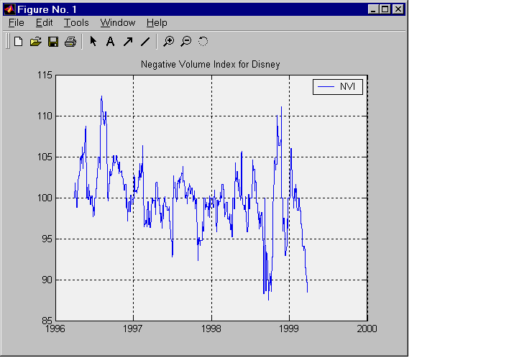Click the MATLAB logo in the title bar

(x=9, y=9)
